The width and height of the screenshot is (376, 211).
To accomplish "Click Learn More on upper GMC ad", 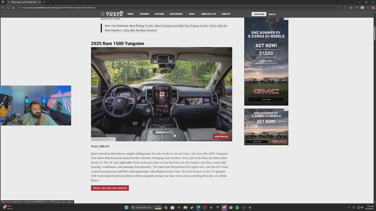I will [x=266, y=100].
